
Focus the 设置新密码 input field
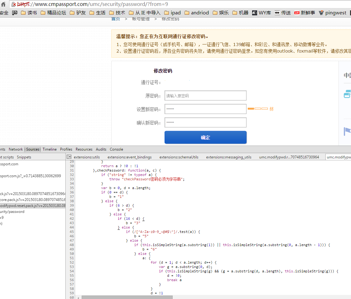205,109
